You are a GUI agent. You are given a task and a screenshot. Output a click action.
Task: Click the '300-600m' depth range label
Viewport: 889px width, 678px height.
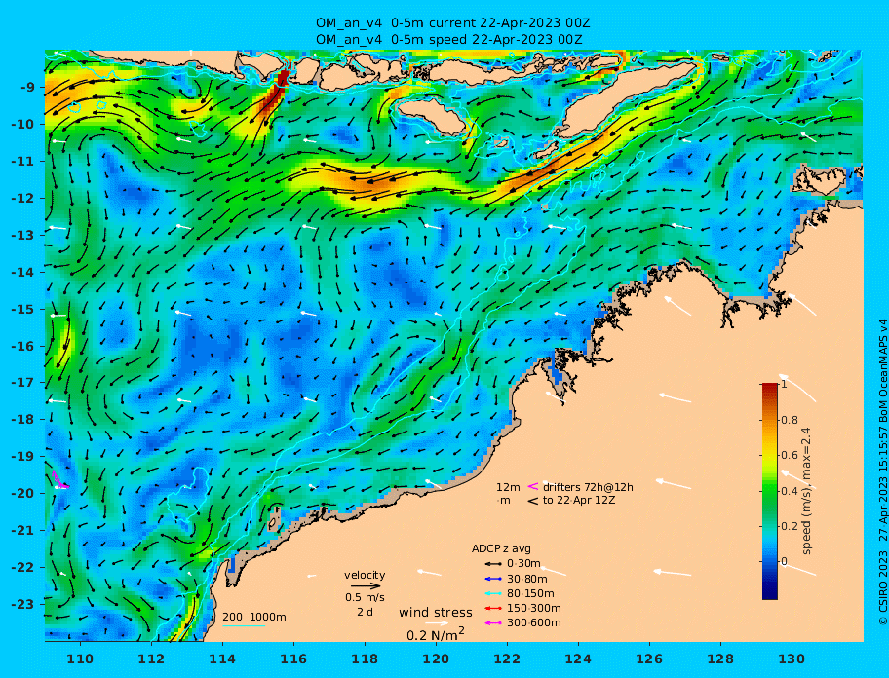[x=534, y=623]
